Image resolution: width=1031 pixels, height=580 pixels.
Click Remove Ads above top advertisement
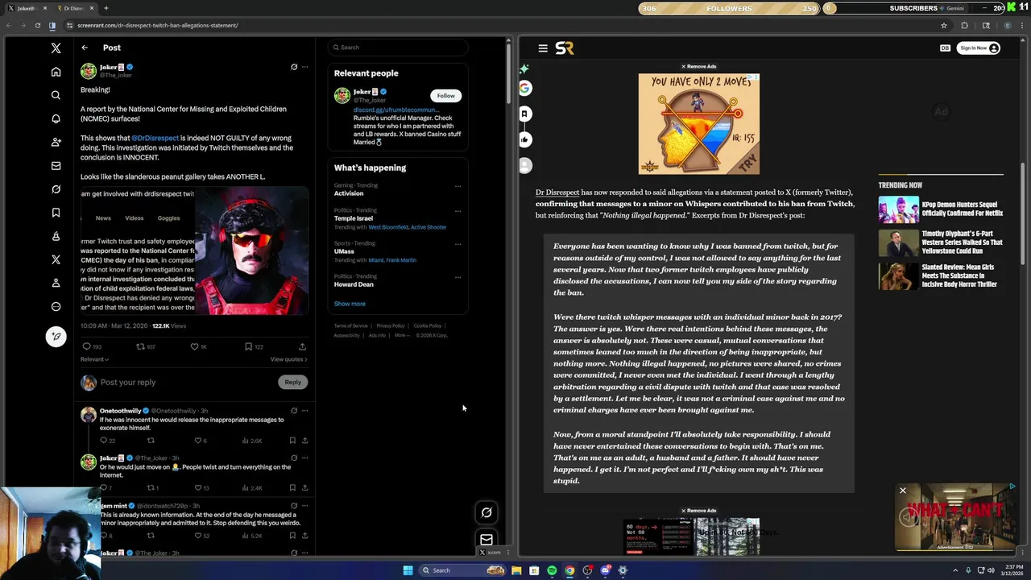699,67
